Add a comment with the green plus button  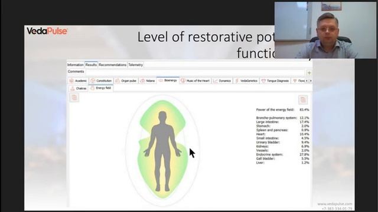point(309,72)
